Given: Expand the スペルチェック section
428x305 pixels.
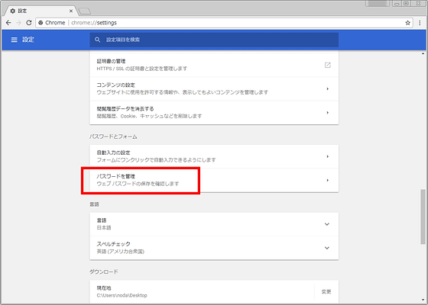Looking at the screenshot, I should click(214, 248).
